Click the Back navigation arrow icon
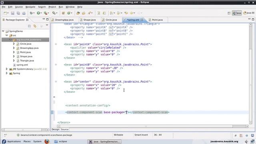The image size is (256, 144). 132,13
